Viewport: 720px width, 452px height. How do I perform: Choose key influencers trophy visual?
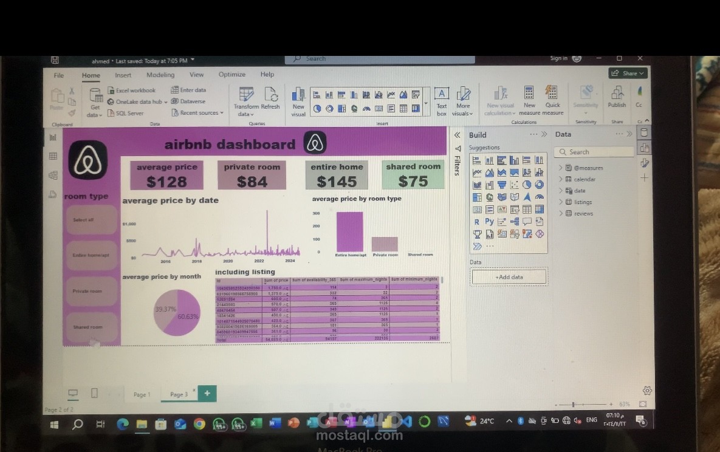coord(477,235)
